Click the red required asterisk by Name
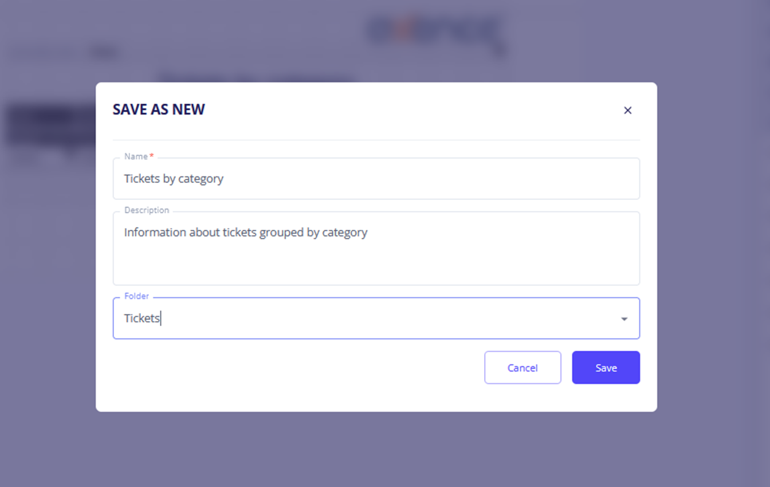 [x=152, y=156]
